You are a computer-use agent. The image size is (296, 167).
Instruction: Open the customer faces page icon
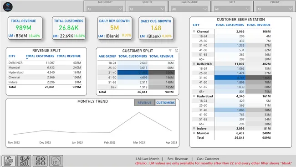click(x=40, y=161)
